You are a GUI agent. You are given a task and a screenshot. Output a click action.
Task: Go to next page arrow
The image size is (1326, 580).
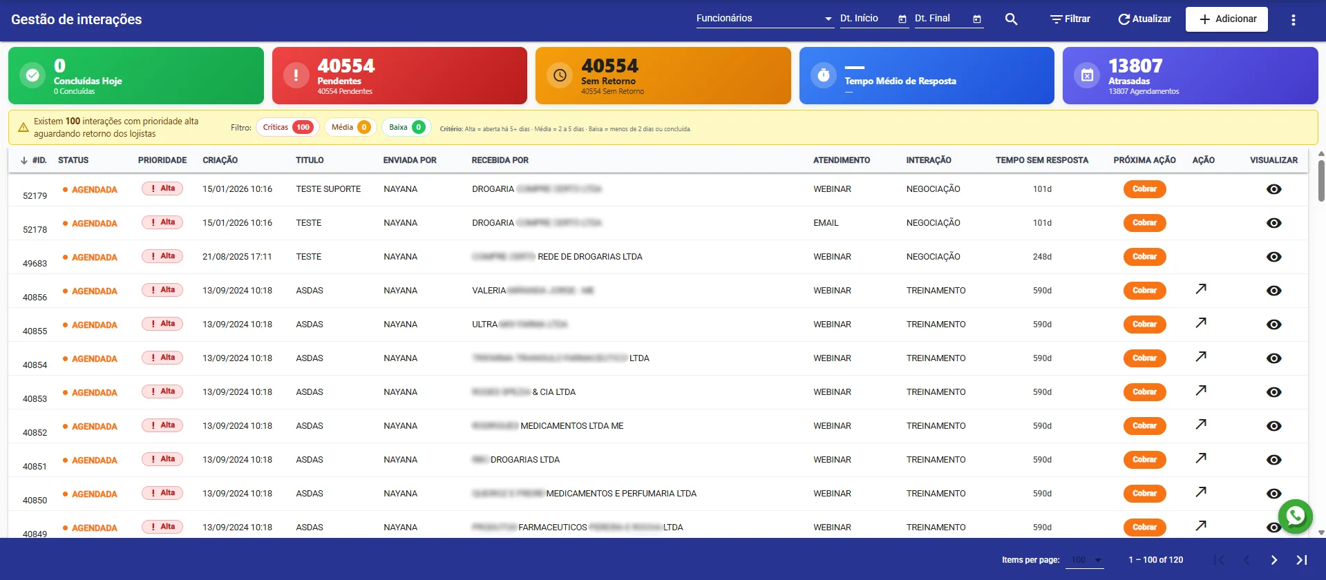pos(1274,560)
